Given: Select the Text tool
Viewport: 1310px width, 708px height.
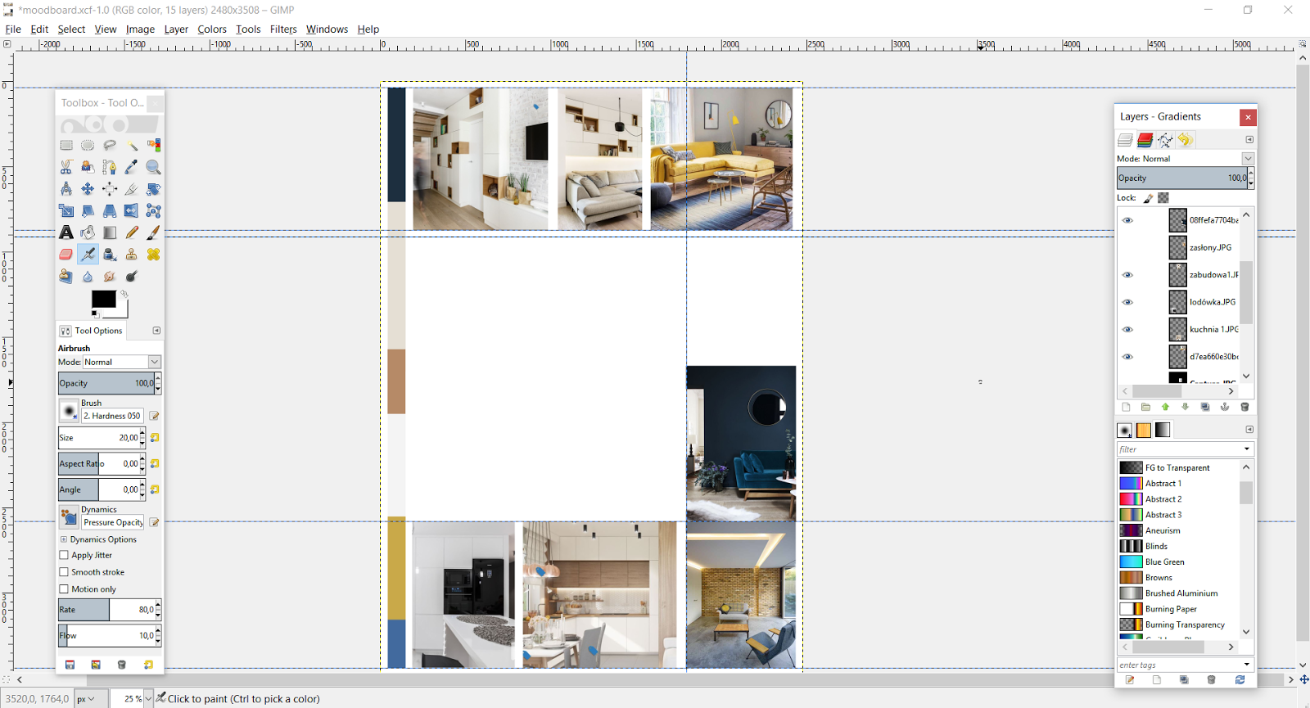Looking at the screenshot, I should pos(66,232).
